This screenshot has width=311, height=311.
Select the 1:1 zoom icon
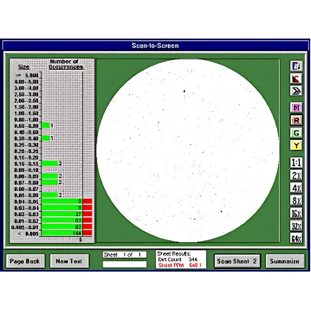click(296, 163)
